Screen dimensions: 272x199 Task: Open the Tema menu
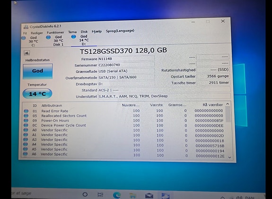(72, 32)
